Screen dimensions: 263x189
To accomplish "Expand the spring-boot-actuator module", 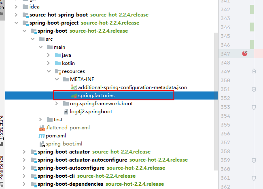I will [x=24, y=152].
